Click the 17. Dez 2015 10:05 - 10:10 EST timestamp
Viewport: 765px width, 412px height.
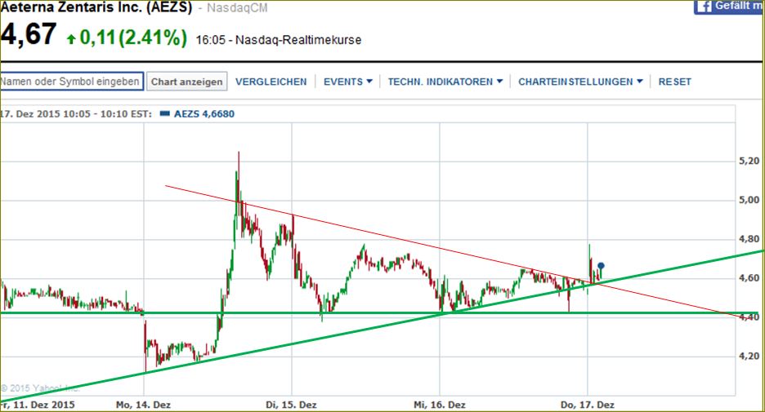pos(76,114)
